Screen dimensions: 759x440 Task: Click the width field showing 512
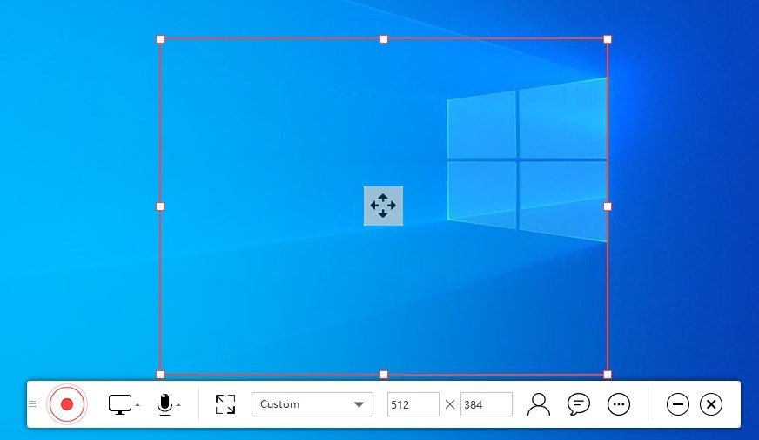click(413, 404)
